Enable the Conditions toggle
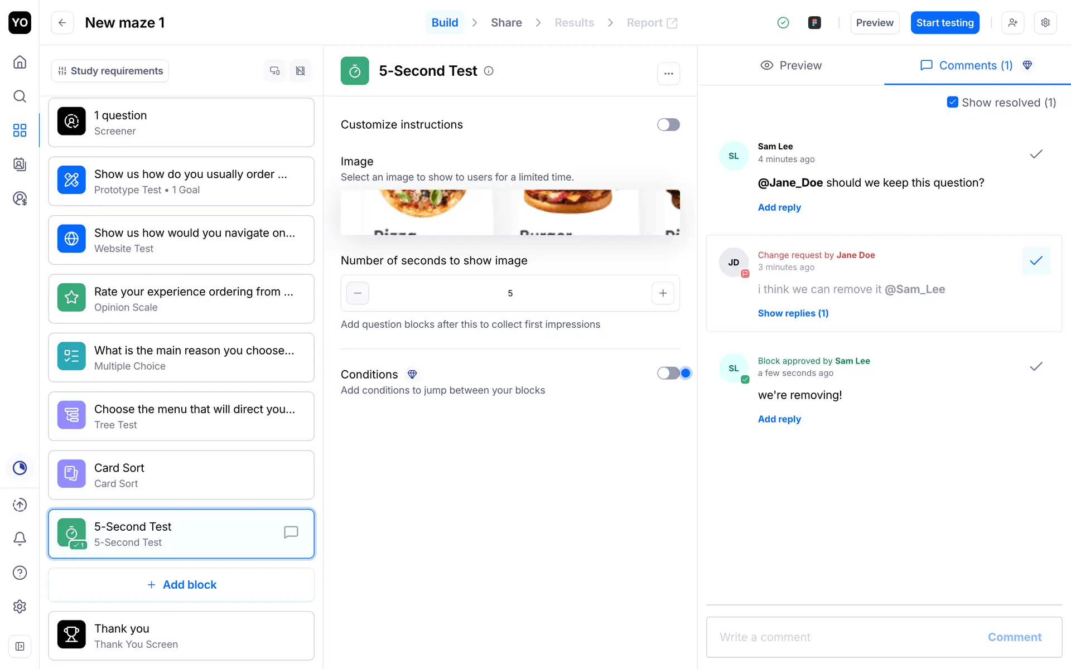This screenshot has height=669, width=1071. 668,373
